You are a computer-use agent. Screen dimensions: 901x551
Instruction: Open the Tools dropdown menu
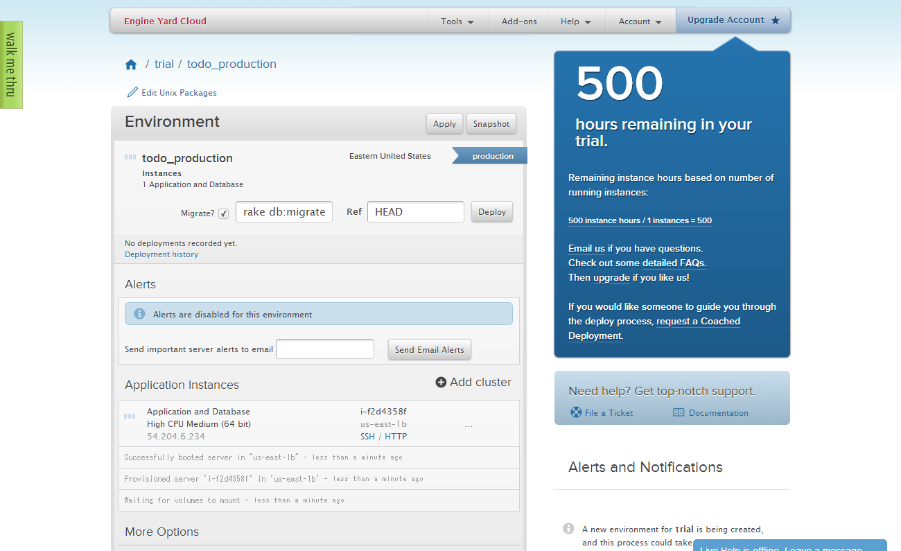coord(457,21)
